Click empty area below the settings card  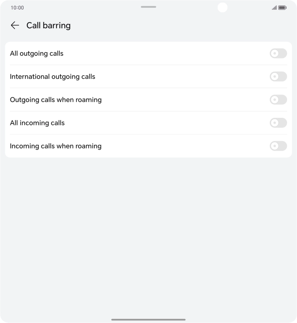pos(148,233)
